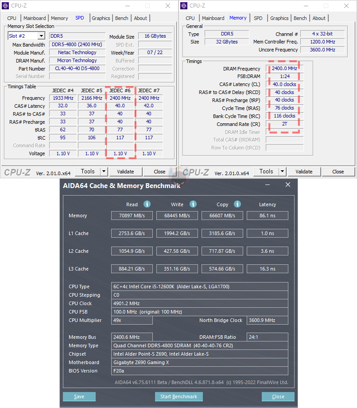357x408 pixels.
Task: Open Graphics tab in right CPU-Z
Action: tap(279, 18)
